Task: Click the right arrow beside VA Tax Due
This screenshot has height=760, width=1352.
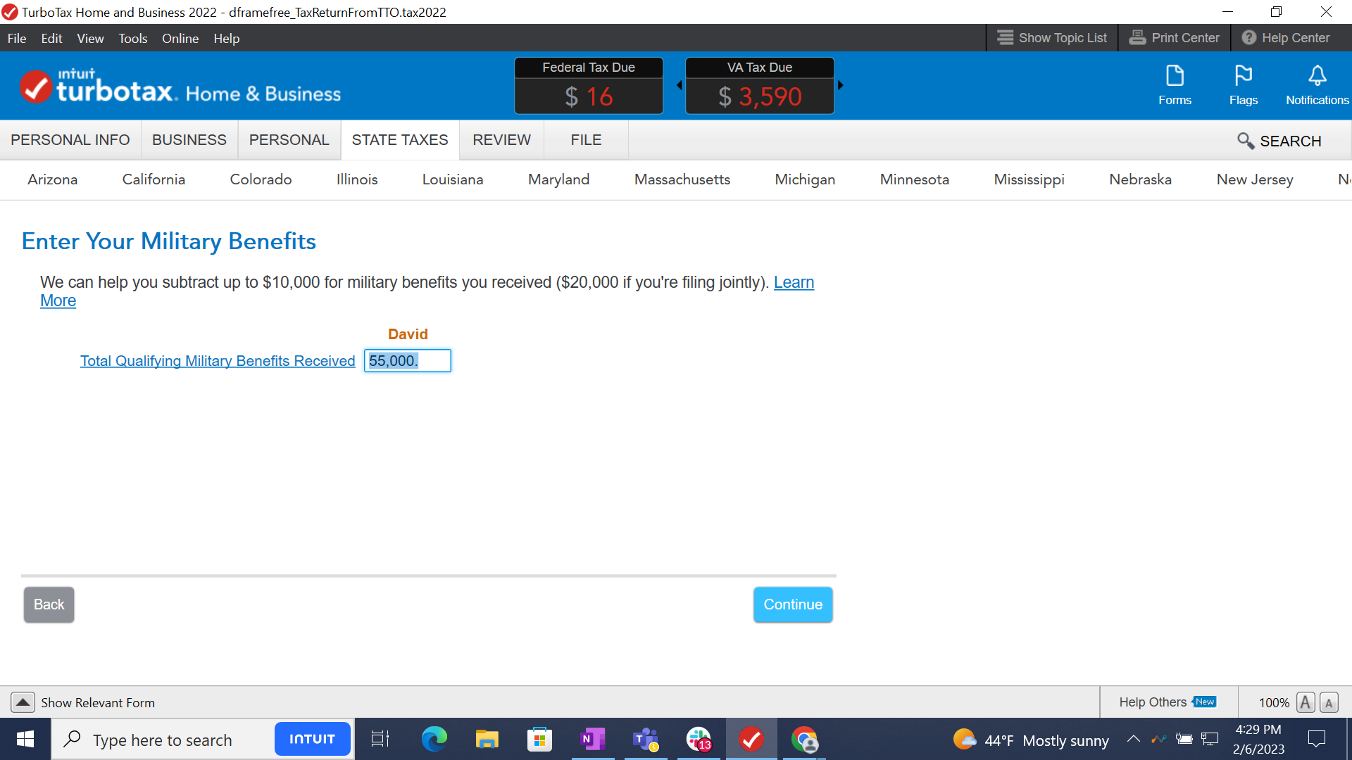Action: [840, 85]
